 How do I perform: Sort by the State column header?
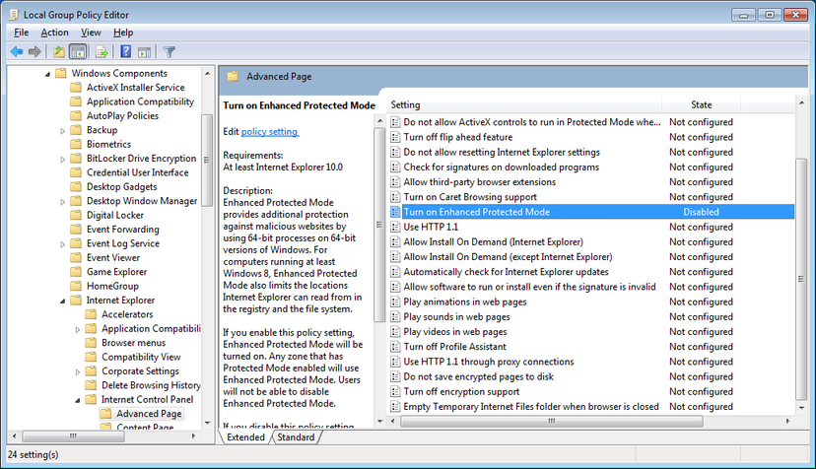[701, 104]
